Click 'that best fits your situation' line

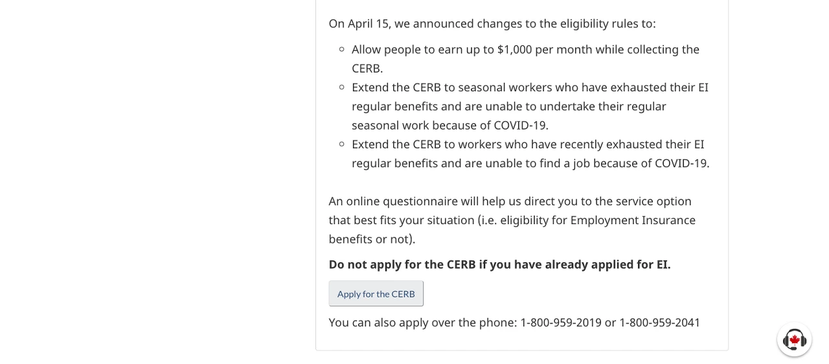512,220
